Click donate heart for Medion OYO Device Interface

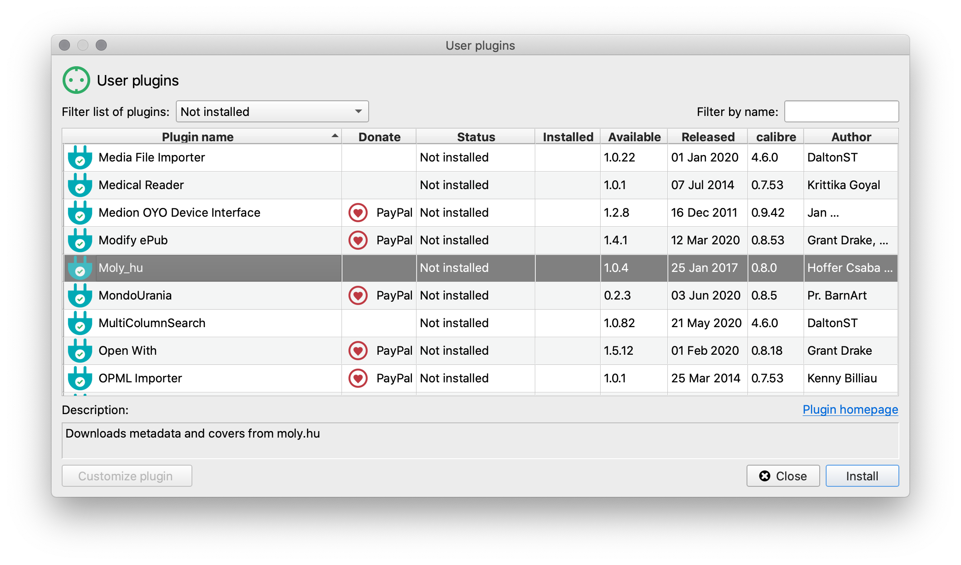(358, 213)
